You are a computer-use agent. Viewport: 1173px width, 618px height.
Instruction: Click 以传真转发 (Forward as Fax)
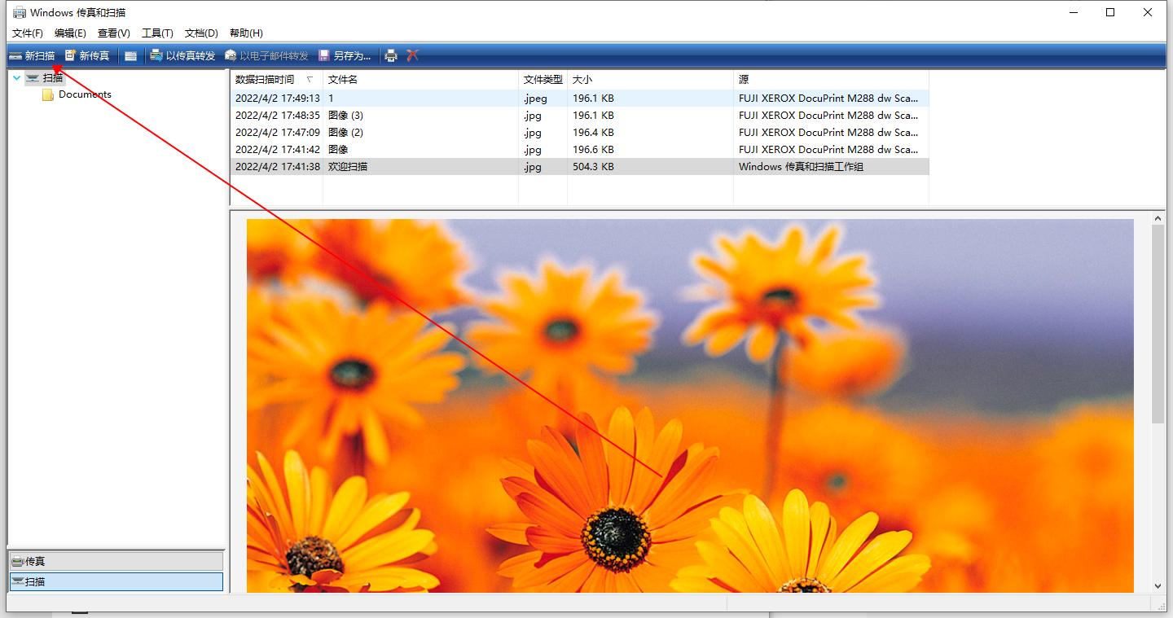point(182,55)
